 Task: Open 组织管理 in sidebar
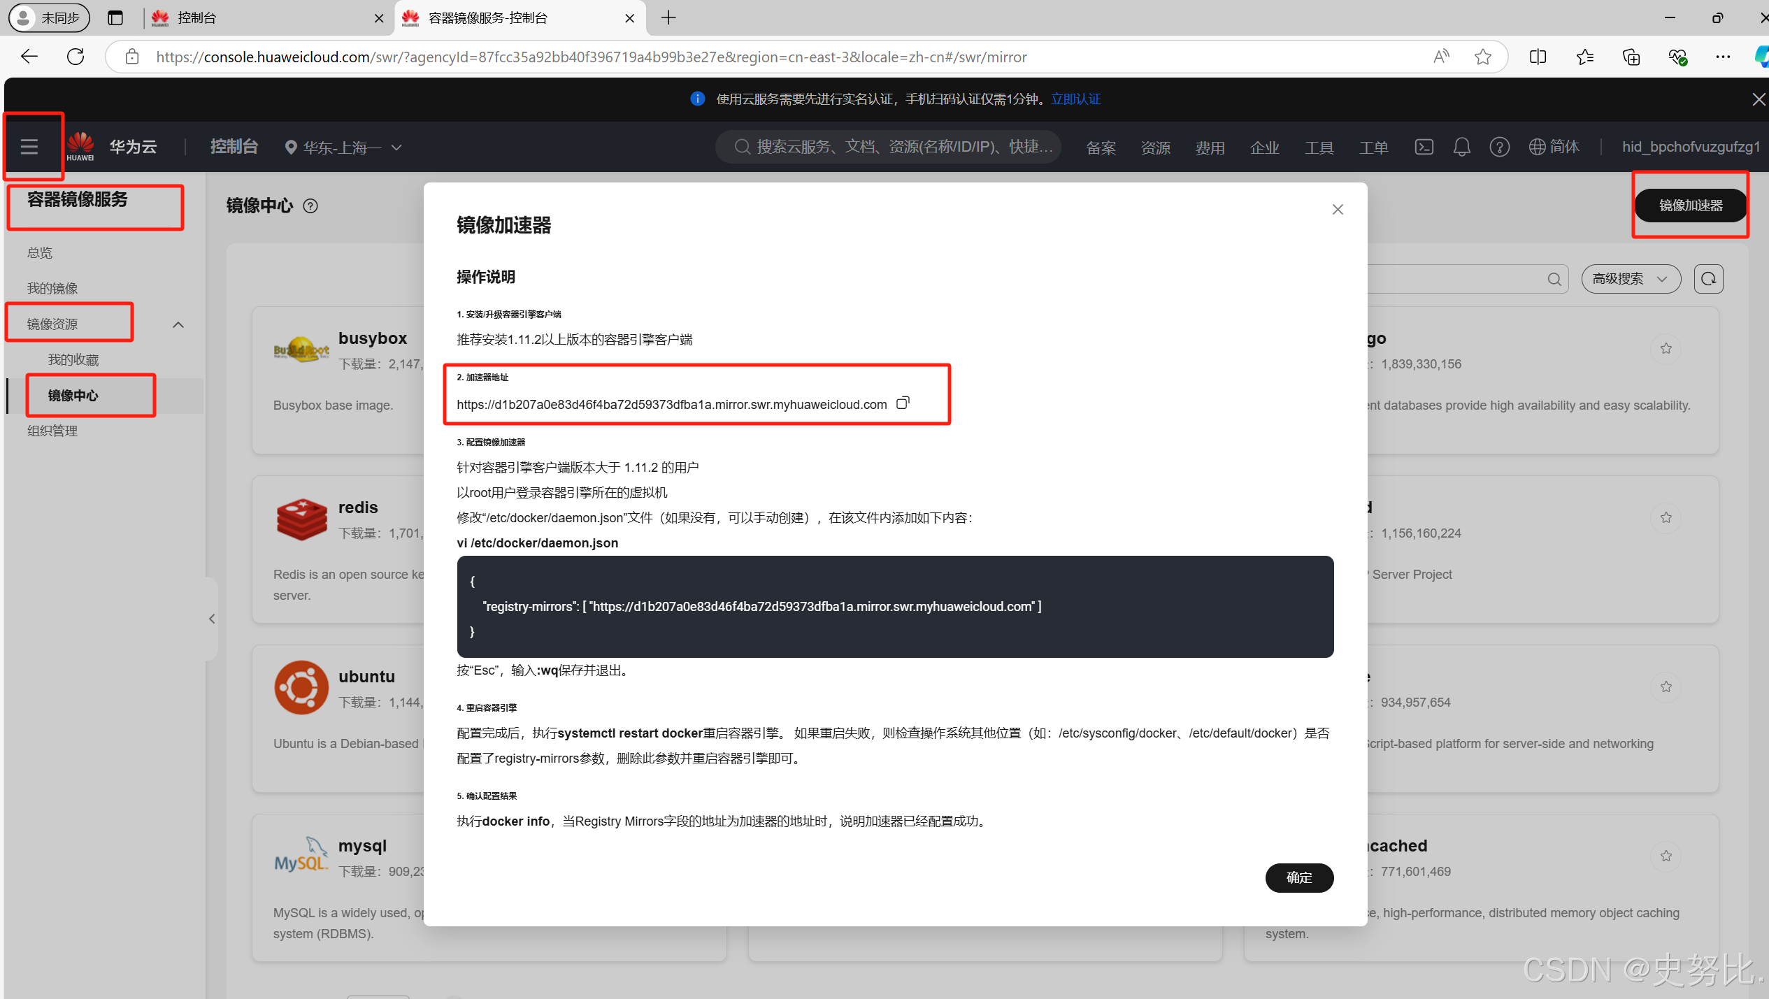pyautogui.click(x=52, y=431)
